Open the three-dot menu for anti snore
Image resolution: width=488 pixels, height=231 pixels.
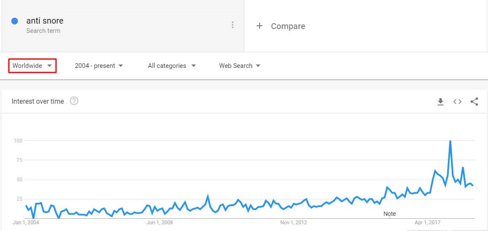[x=233, y=25]
